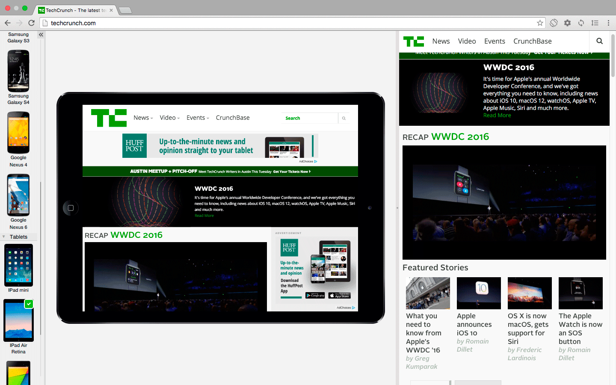
Task: Click macOS story thumbnail image
Action: (530, 293)
